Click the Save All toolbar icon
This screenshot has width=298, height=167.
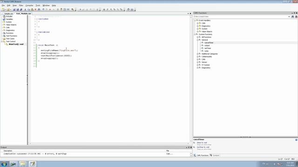[21, 9]
